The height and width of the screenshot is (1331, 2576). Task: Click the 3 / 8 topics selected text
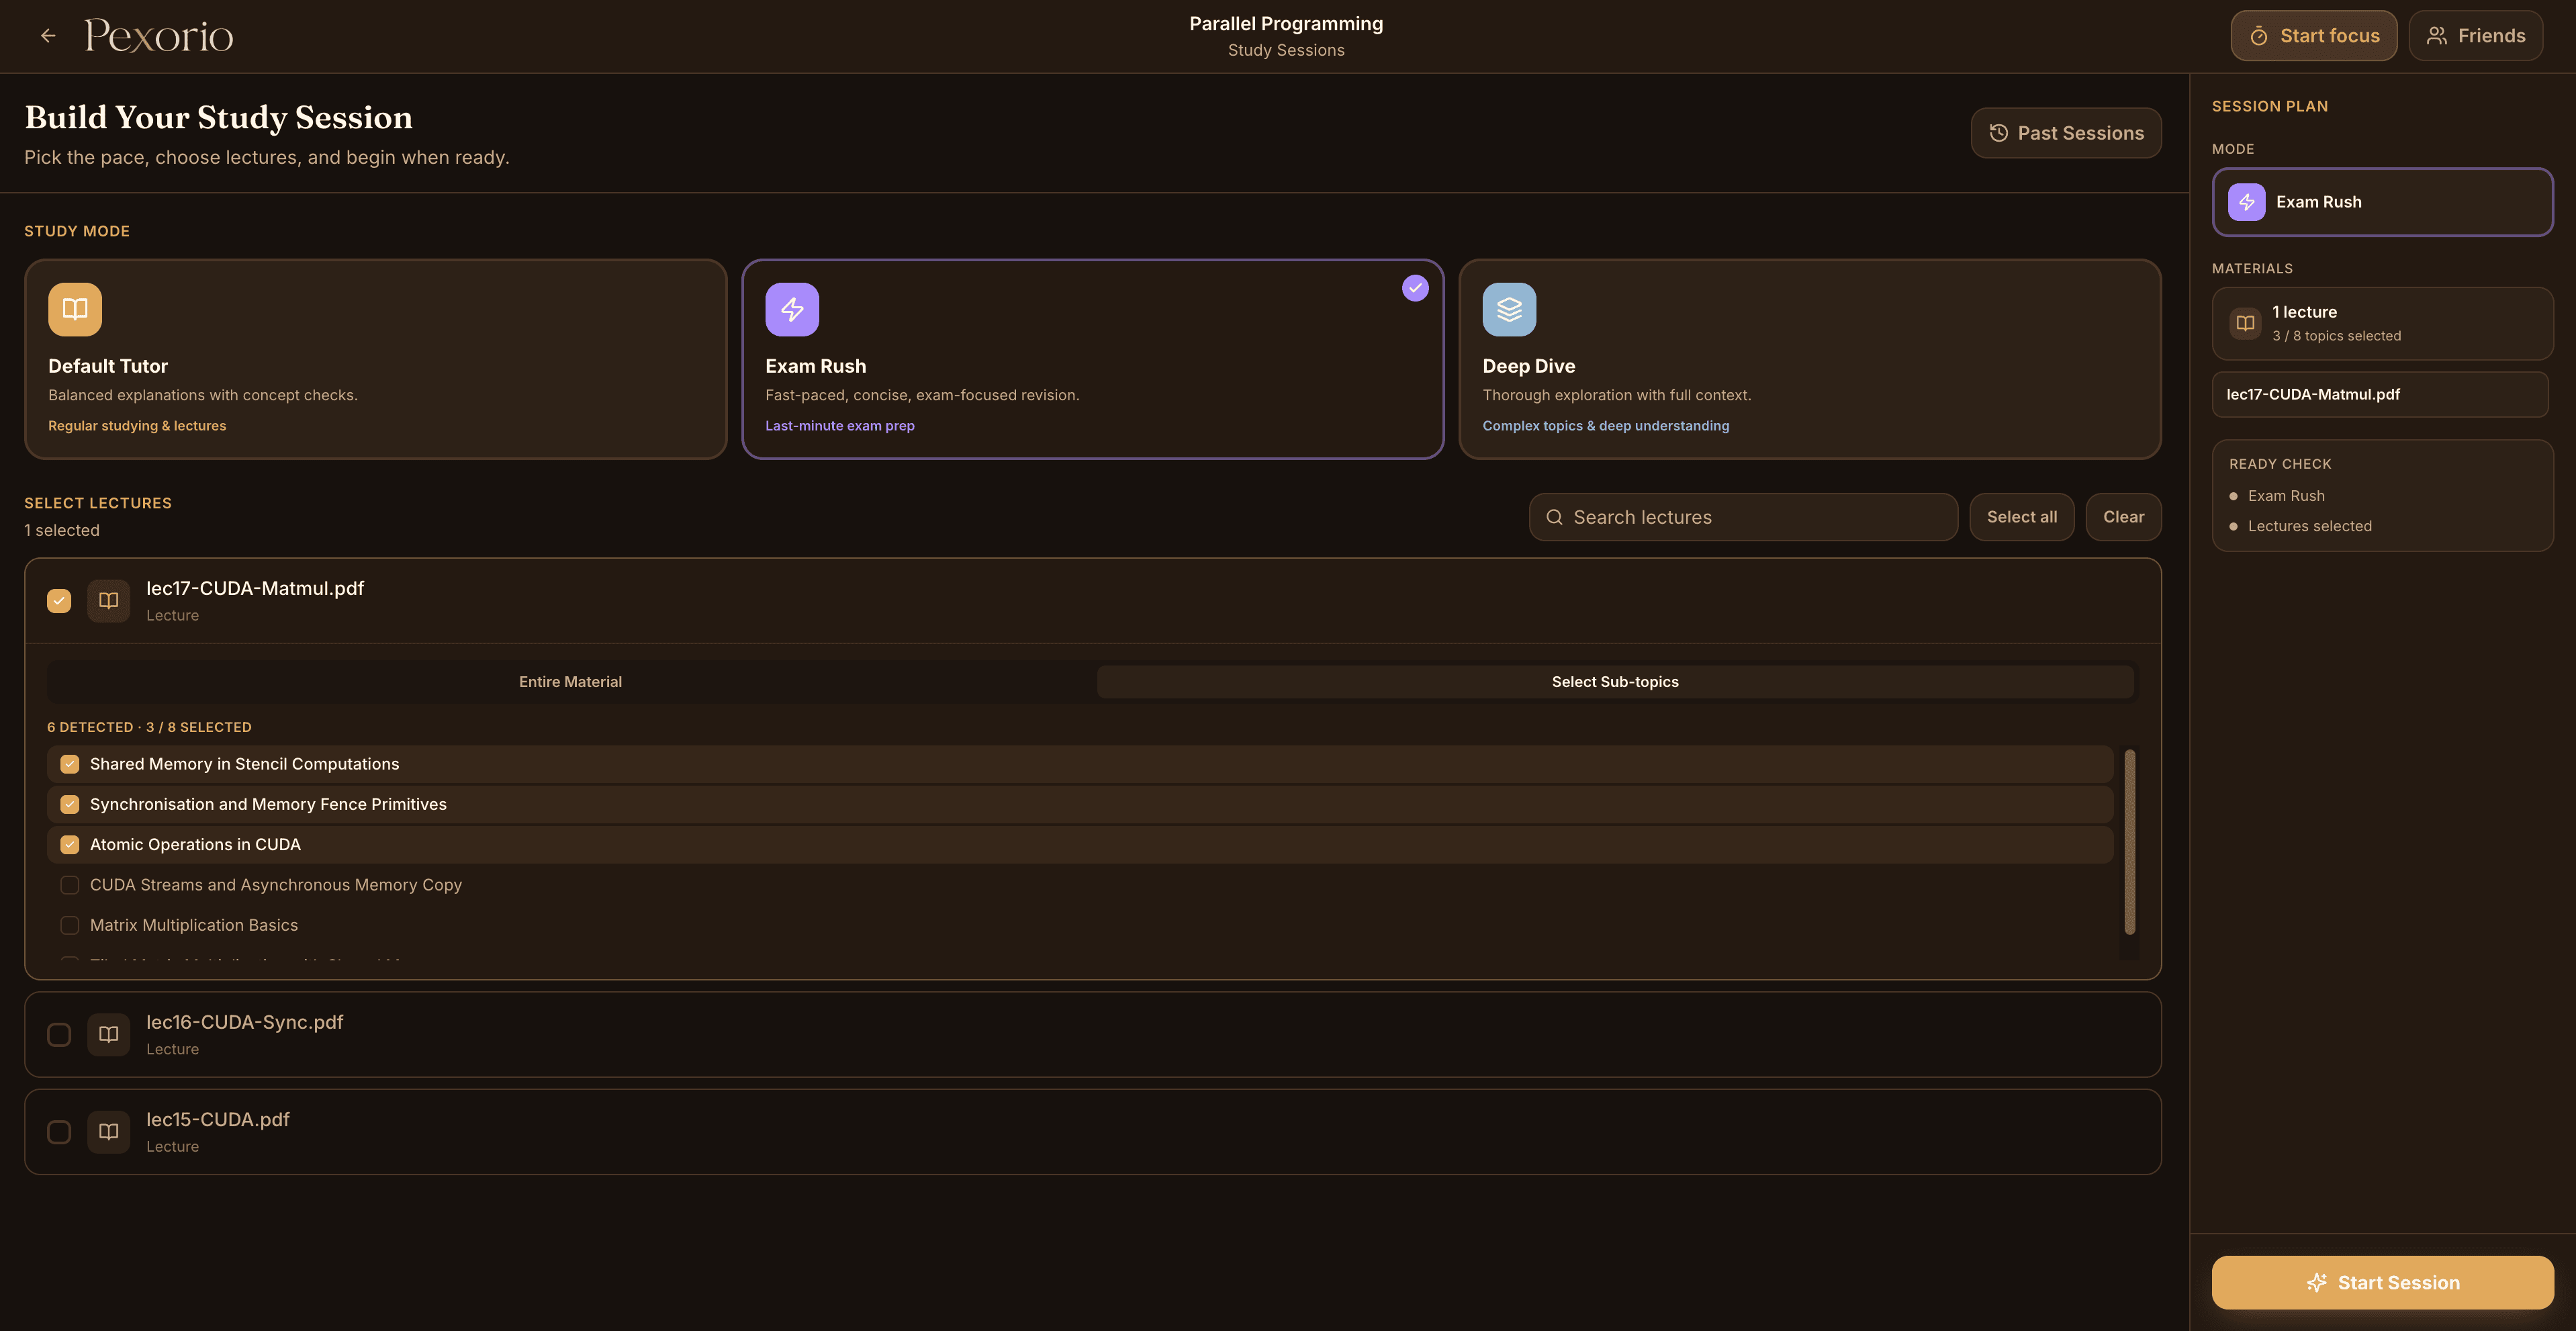pyautogui.click(x=2336, y=336)
